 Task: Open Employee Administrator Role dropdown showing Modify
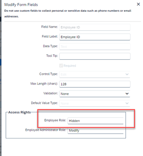[95, 130]
